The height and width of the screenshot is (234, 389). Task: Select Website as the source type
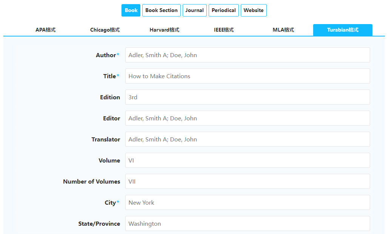coord(254,11)
